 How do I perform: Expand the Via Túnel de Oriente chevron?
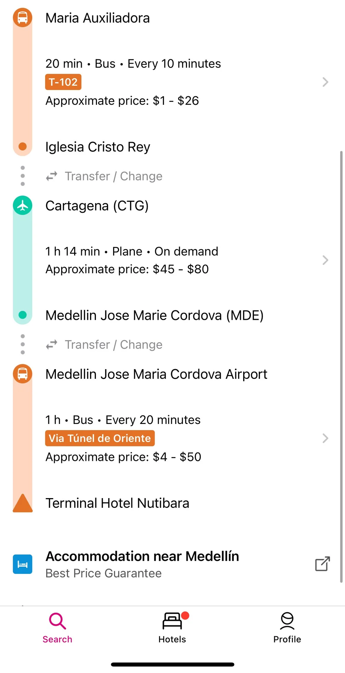pyautogui.click(x=325, y=438)
